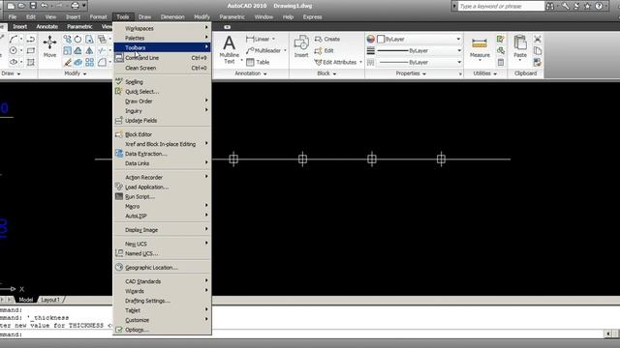Open the Dimension menu in menu bar
This screenshot has width=620, height=348.
point(172,17)
